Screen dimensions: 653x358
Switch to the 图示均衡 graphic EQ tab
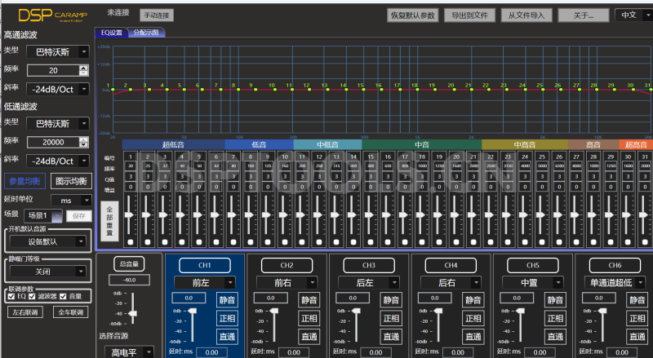(x=71, y=180)
